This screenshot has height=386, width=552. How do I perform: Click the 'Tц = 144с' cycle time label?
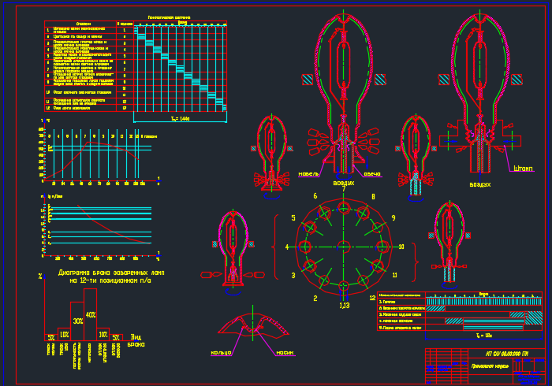coord(180,118)
